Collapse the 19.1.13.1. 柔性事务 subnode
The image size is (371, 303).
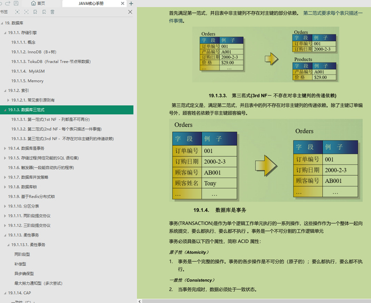pyautogui.click(x=8, y=245)
